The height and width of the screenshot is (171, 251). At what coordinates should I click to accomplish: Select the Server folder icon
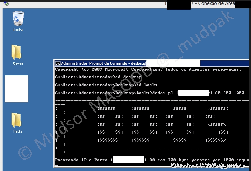click(x=17, y=52)
